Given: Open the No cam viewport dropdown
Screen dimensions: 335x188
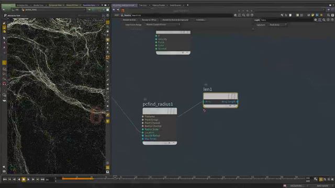Looking at the screenshot, I should (x=99, y=20).
